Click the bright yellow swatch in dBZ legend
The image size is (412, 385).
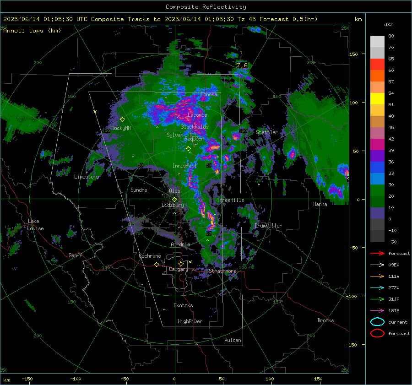(377, 99)
